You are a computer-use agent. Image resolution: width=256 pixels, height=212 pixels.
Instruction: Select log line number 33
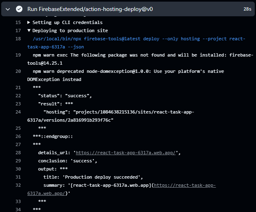coord(18,201)
